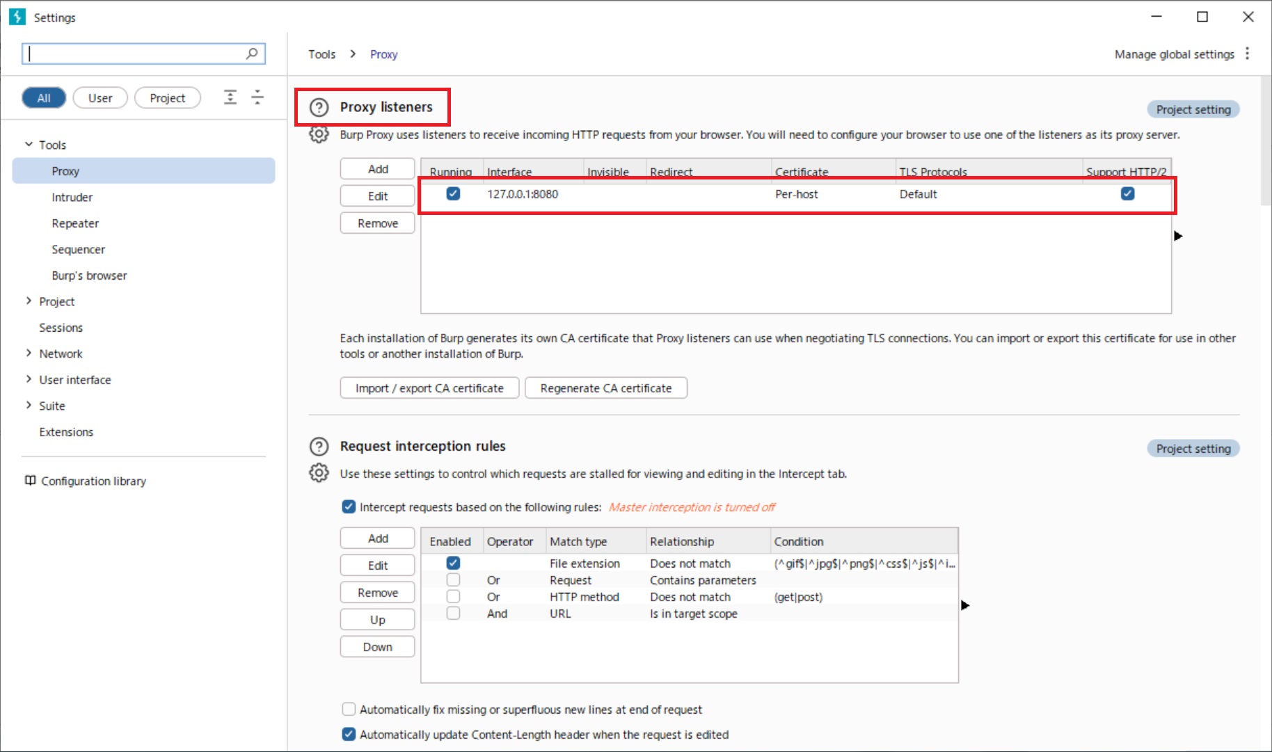Open Manage global settings menu
Image resolution: width=1272 pixels, height=752 pixels.
[x=1175, y=54]
